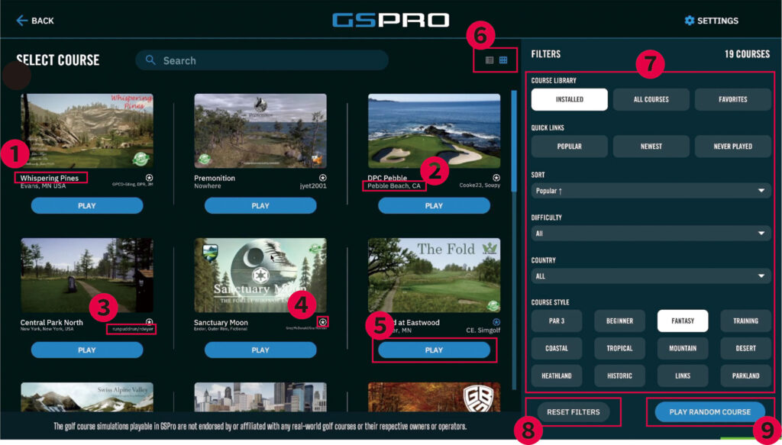Favorite Whispering Pines with star icon
Image resolution: width=782 pixels, height=445 pixels.
point(149,177)
